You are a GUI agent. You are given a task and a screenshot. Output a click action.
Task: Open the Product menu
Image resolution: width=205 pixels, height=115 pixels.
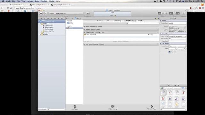pos(44,1)
